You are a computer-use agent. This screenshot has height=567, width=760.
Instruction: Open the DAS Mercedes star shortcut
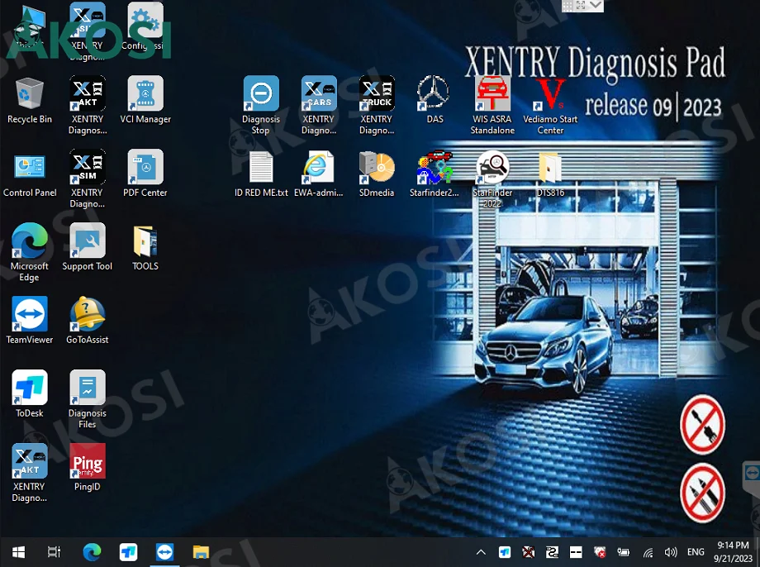(434, 94)
